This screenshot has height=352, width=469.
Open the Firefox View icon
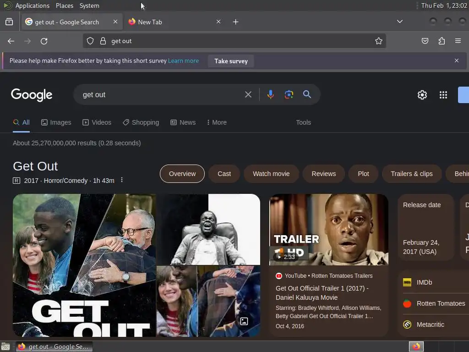click(9, 22)
